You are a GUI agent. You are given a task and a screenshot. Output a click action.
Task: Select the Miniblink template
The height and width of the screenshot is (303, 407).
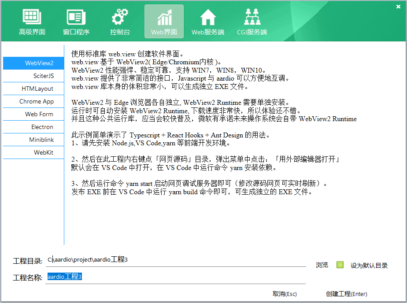[33, 140]
